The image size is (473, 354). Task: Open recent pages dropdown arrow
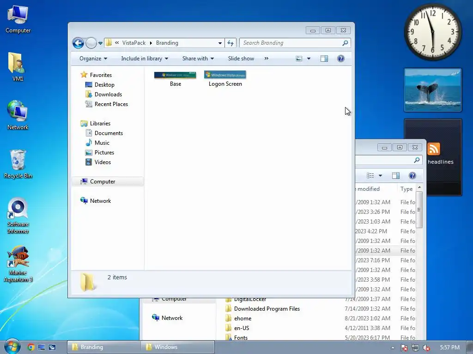coord(100,43)
